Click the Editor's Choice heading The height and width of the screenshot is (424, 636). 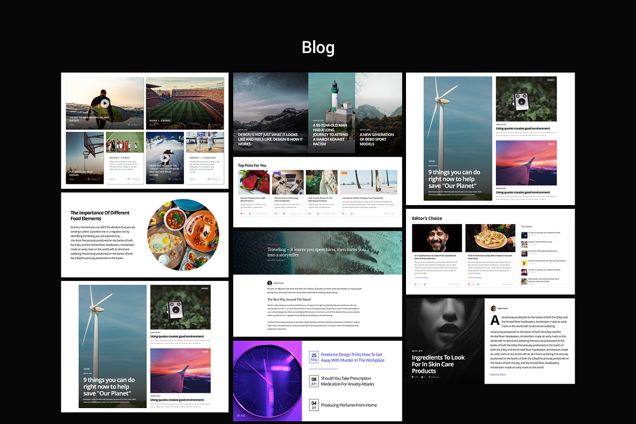coord(427,218)
